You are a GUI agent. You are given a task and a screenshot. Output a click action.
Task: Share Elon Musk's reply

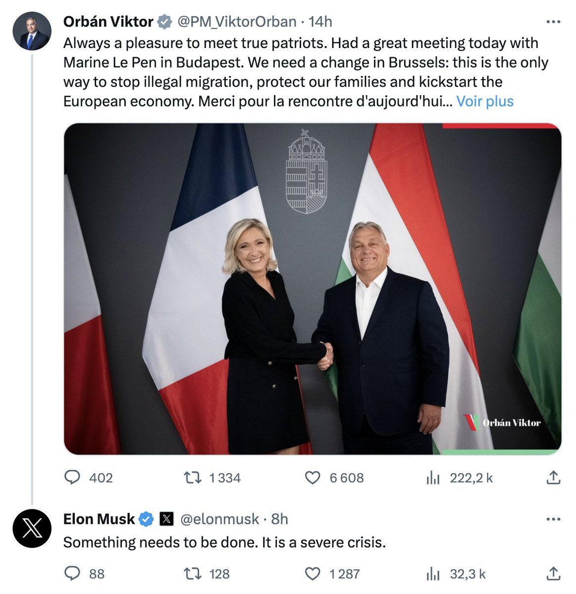click(x=553, y=574)
